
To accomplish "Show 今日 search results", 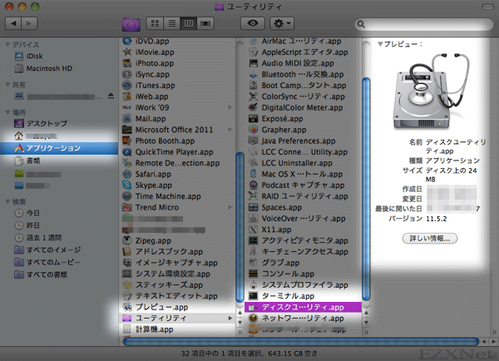I will pos(27,213).
